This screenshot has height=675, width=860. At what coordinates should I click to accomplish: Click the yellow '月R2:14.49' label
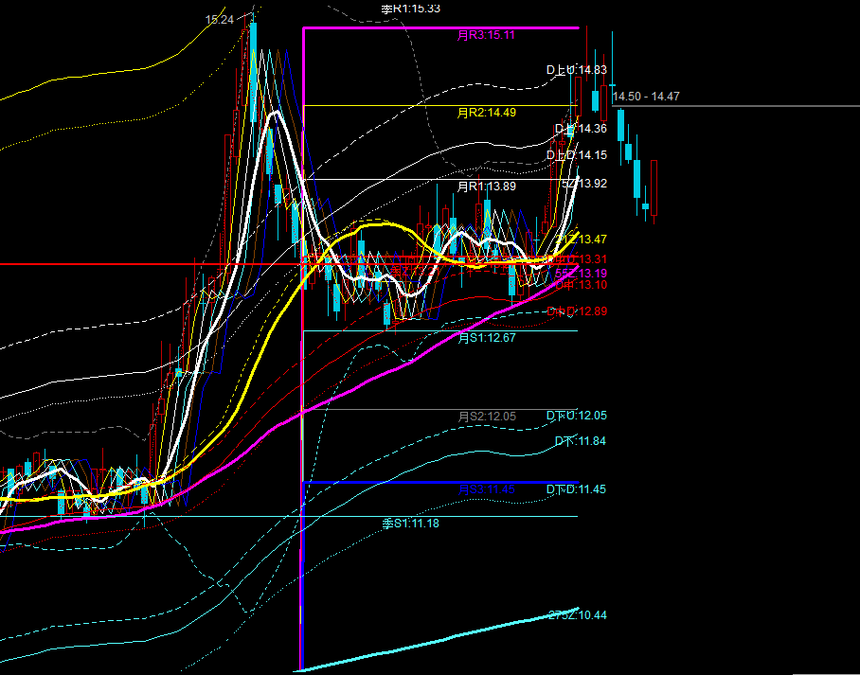coord(487,113)
